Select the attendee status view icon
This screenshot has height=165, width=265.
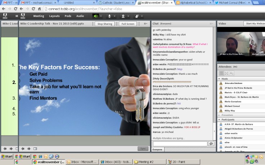click(x=232, y=73)
